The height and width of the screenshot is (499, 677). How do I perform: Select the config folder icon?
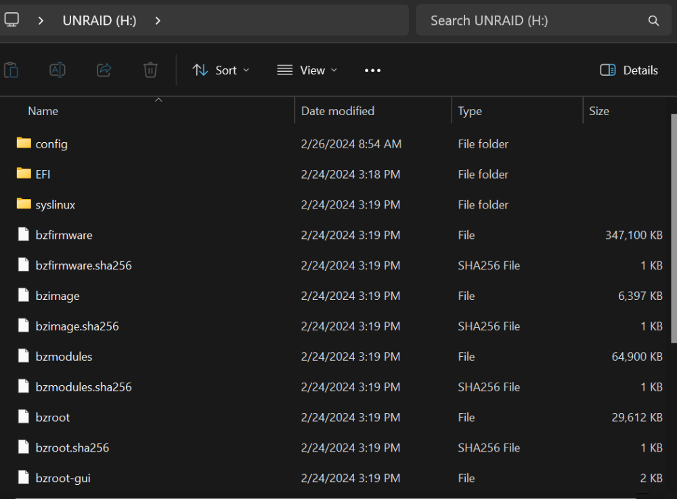point(24,143)
